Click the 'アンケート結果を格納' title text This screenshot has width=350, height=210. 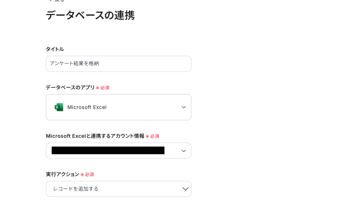tap(74, 63)
